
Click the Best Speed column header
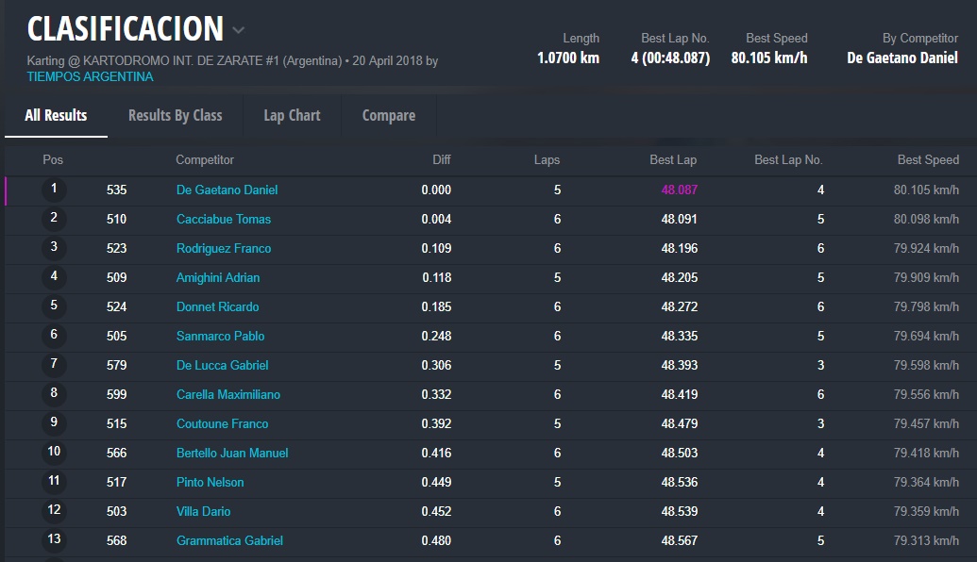(x=927, y=159)
